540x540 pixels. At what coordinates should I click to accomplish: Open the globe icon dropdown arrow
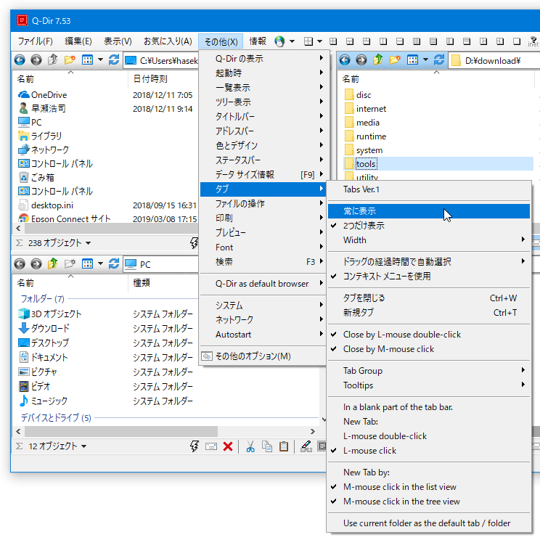pos(292,41)
